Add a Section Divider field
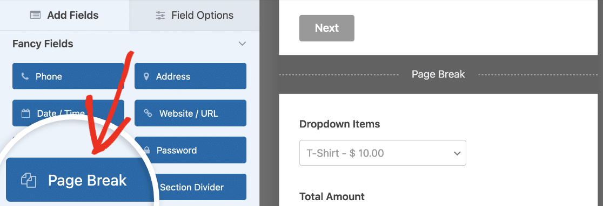This screenshot has height=206, width=603. point(191,187)
